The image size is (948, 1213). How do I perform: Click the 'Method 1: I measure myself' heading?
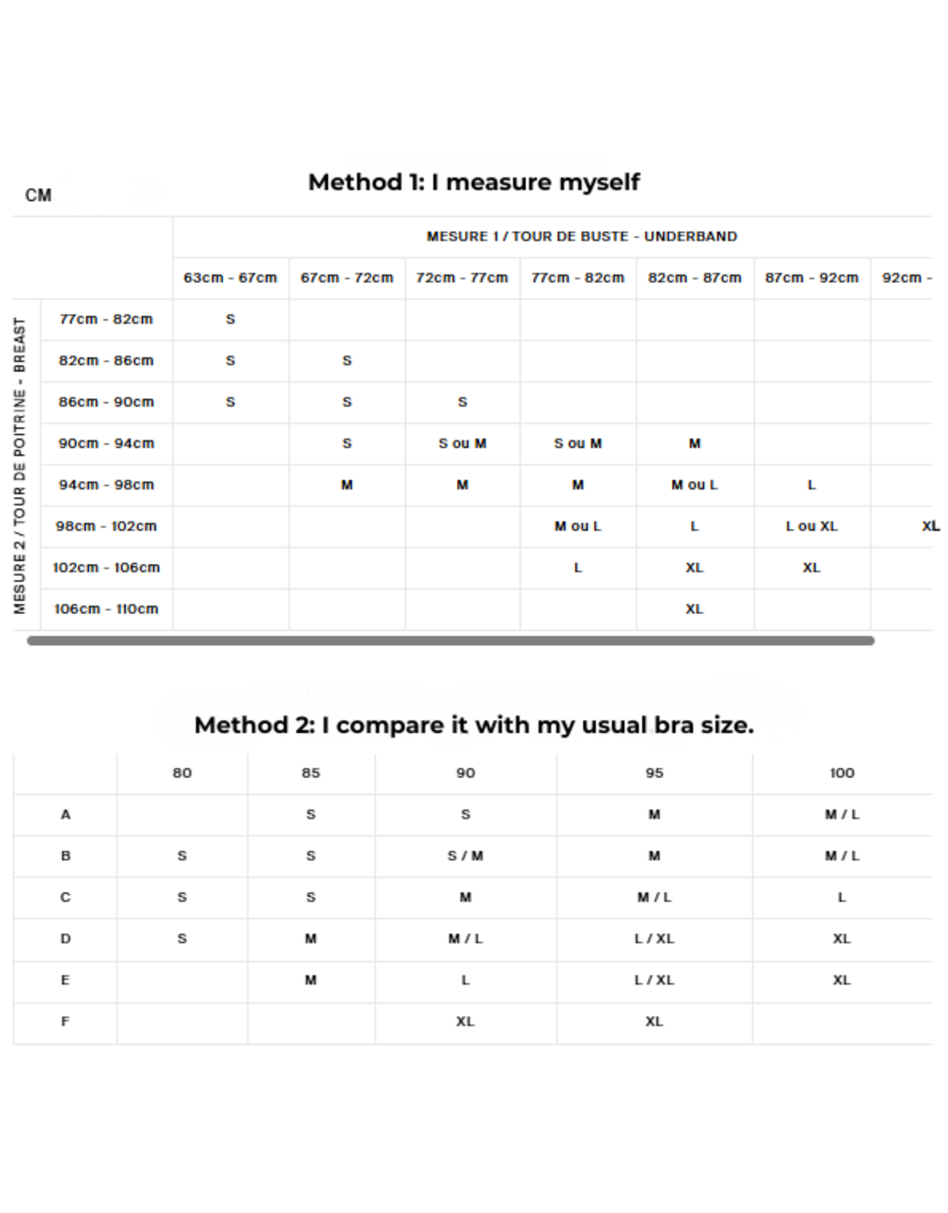473,182
